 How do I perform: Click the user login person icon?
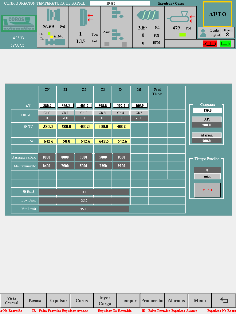click(x=203, y=33)
